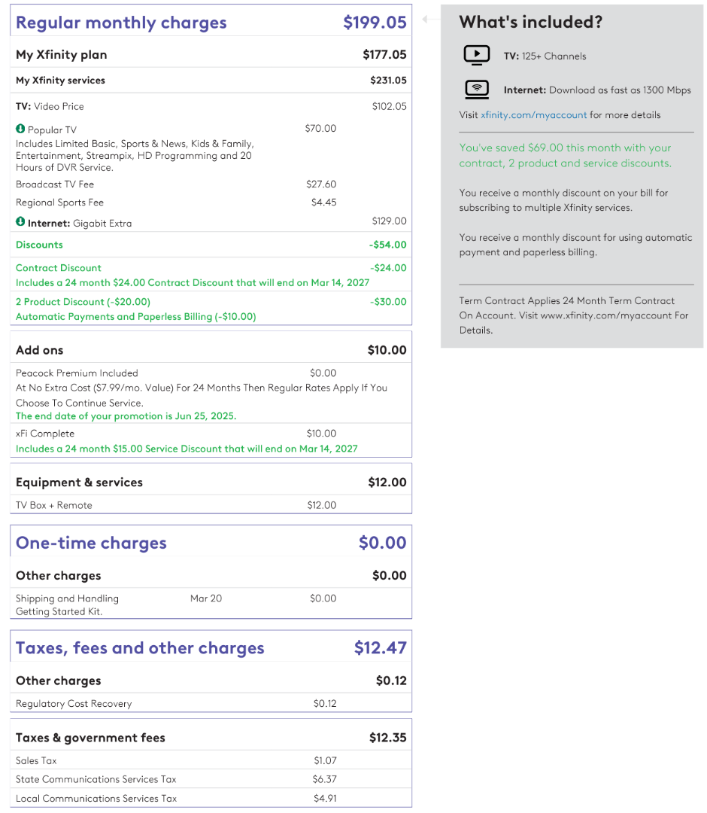Click the My Xfinity plan heading
Screen dimensions: 707x813
[x=62, y=55]
